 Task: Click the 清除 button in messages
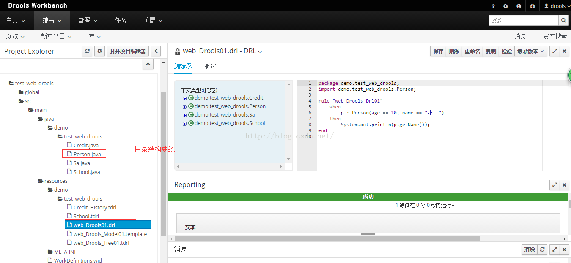[x=529, y=249]
